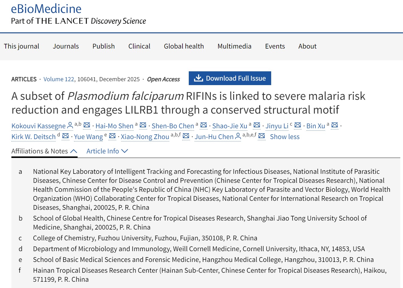Click the Download Full Issue button
Viewport: 403px width, 288px height.
(230, 78)
